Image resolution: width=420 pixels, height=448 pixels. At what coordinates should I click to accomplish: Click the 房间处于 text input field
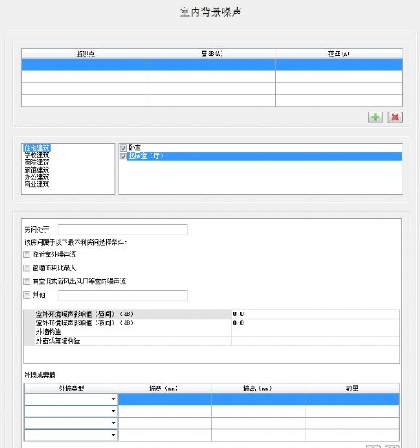(122, 229)
